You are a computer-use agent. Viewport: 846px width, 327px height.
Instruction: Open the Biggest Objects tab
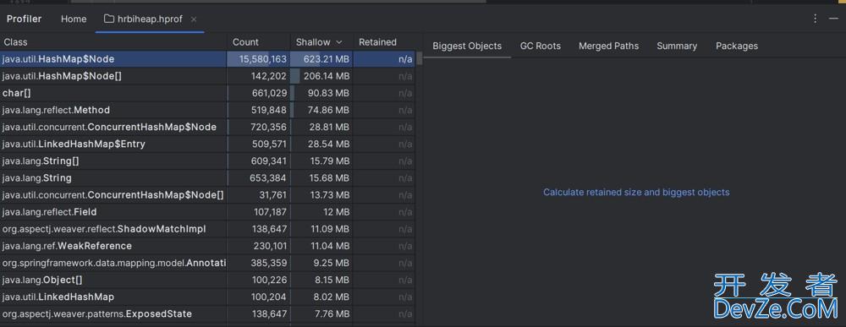tap(467, 46)
